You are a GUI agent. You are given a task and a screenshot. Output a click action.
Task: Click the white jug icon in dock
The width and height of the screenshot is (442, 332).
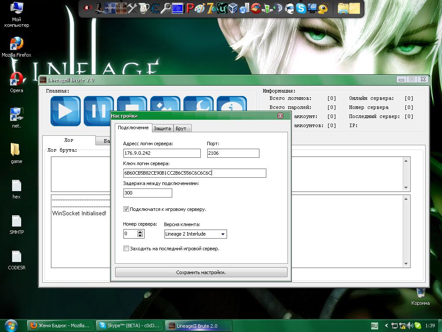click(x=143, y=9)
